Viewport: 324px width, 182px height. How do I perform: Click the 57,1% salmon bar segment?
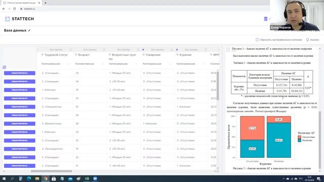click(252, 128)
